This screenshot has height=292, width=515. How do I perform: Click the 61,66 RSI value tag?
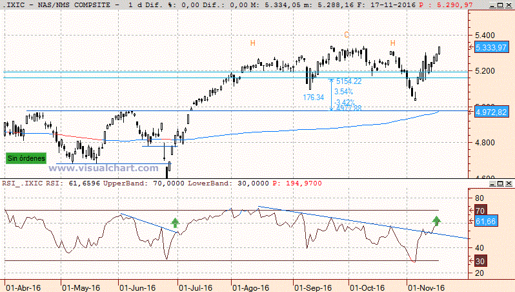[x=486, y=222]
